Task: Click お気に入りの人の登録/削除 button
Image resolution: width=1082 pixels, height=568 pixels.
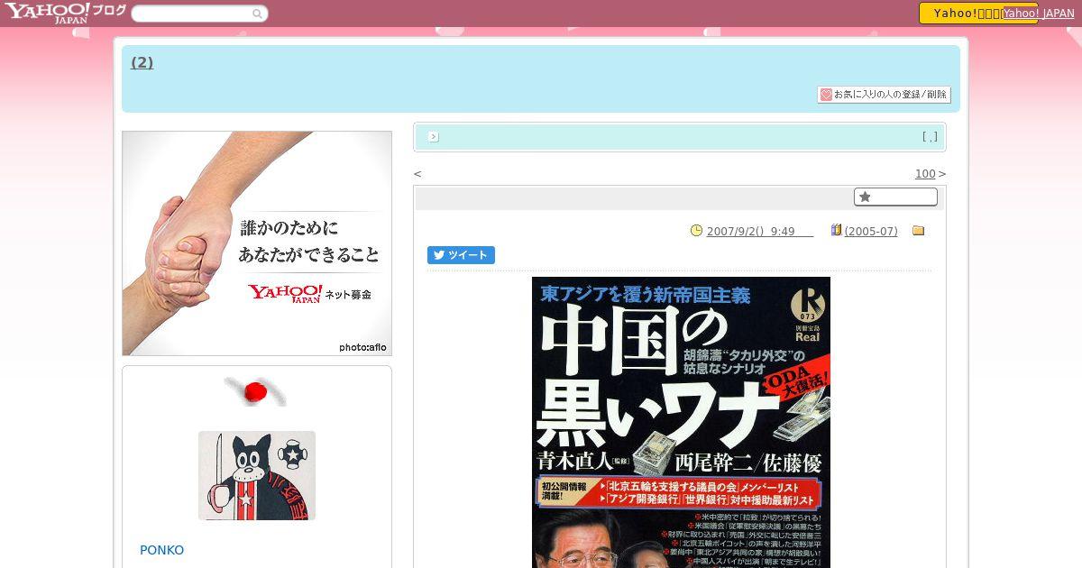Action: tap(884, 95)
